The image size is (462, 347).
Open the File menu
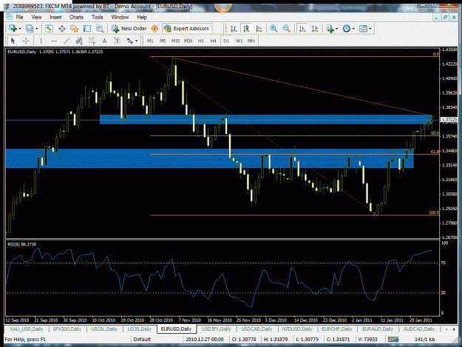19,17
